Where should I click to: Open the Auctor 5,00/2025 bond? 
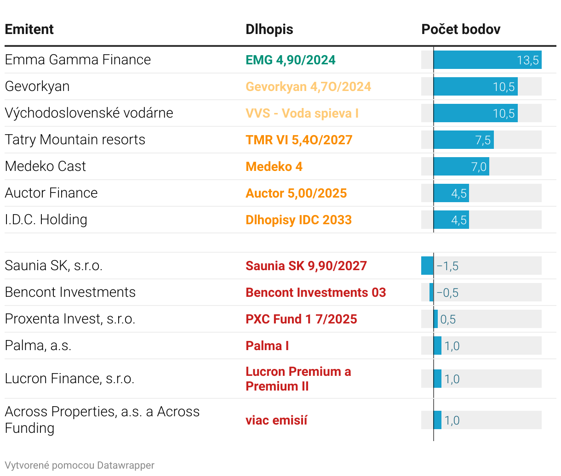tap(296, 193)
